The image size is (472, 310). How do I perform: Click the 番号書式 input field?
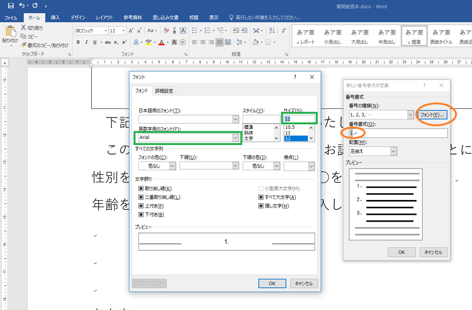(x=398, y=133)
